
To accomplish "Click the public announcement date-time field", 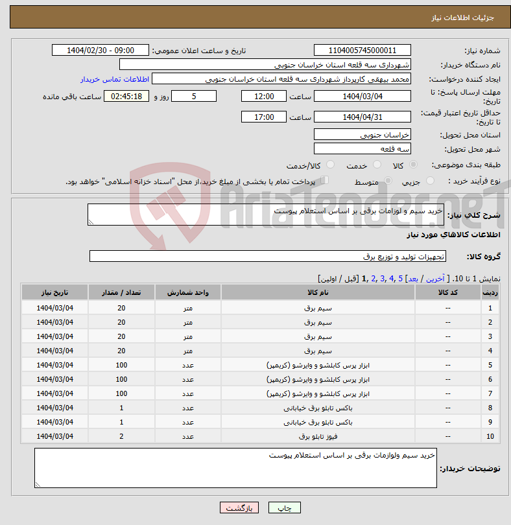I will click(x=100, y=50).
